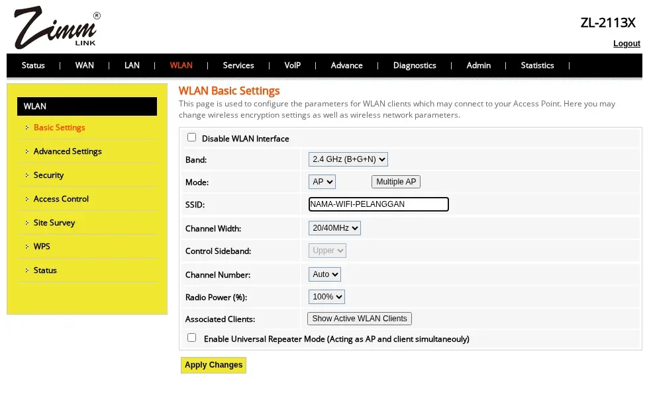Viewport: 649px width, 394px height.
Task: Select the WLAN menu item
Action: click(x=181, y=65)
